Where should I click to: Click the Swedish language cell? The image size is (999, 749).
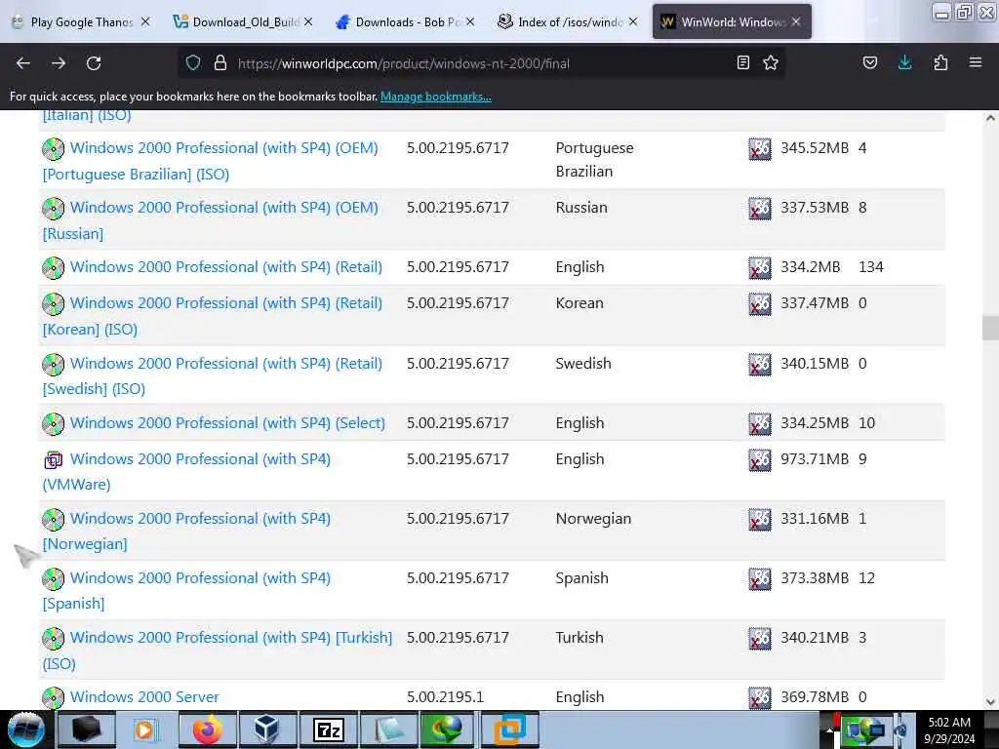[583, 363]
